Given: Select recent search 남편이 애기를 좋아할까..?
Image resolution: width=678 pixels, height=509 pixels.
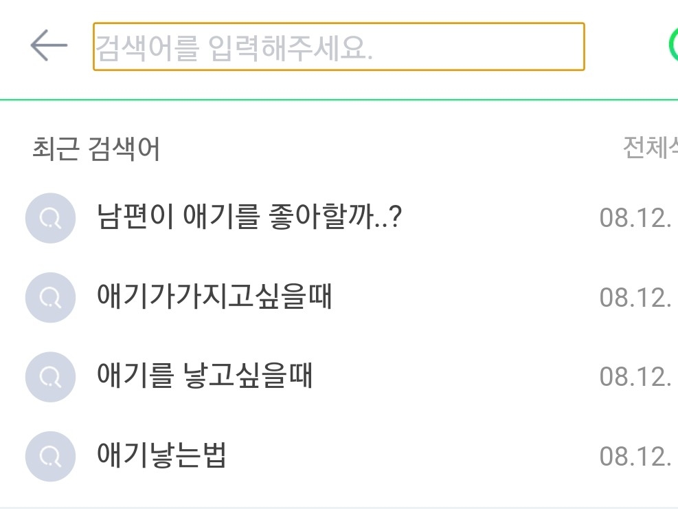Looking at the screenshot, I should 250,218.
